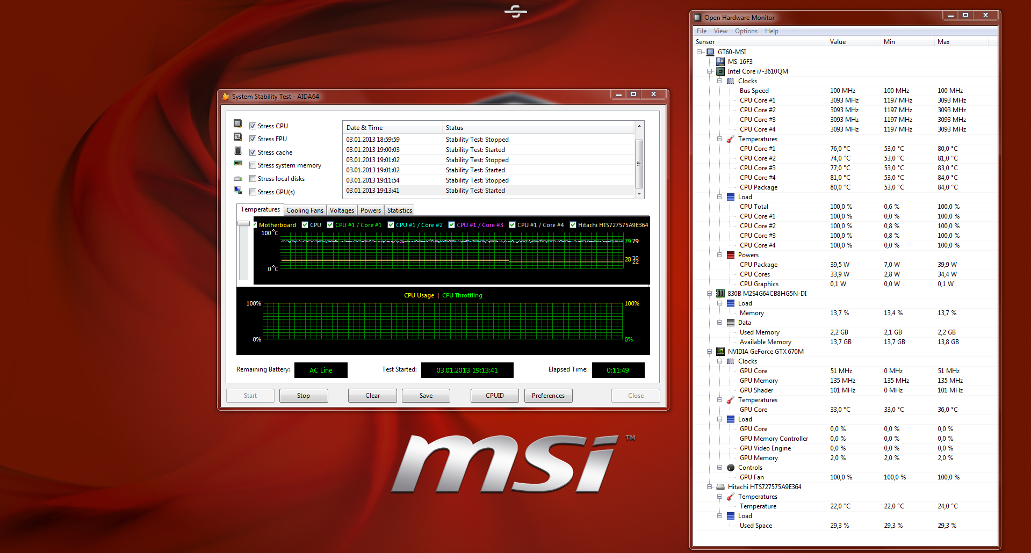
Task: Click the NVIDIA GeForce GTX 670M GPU icon
Action: (720, 352)
